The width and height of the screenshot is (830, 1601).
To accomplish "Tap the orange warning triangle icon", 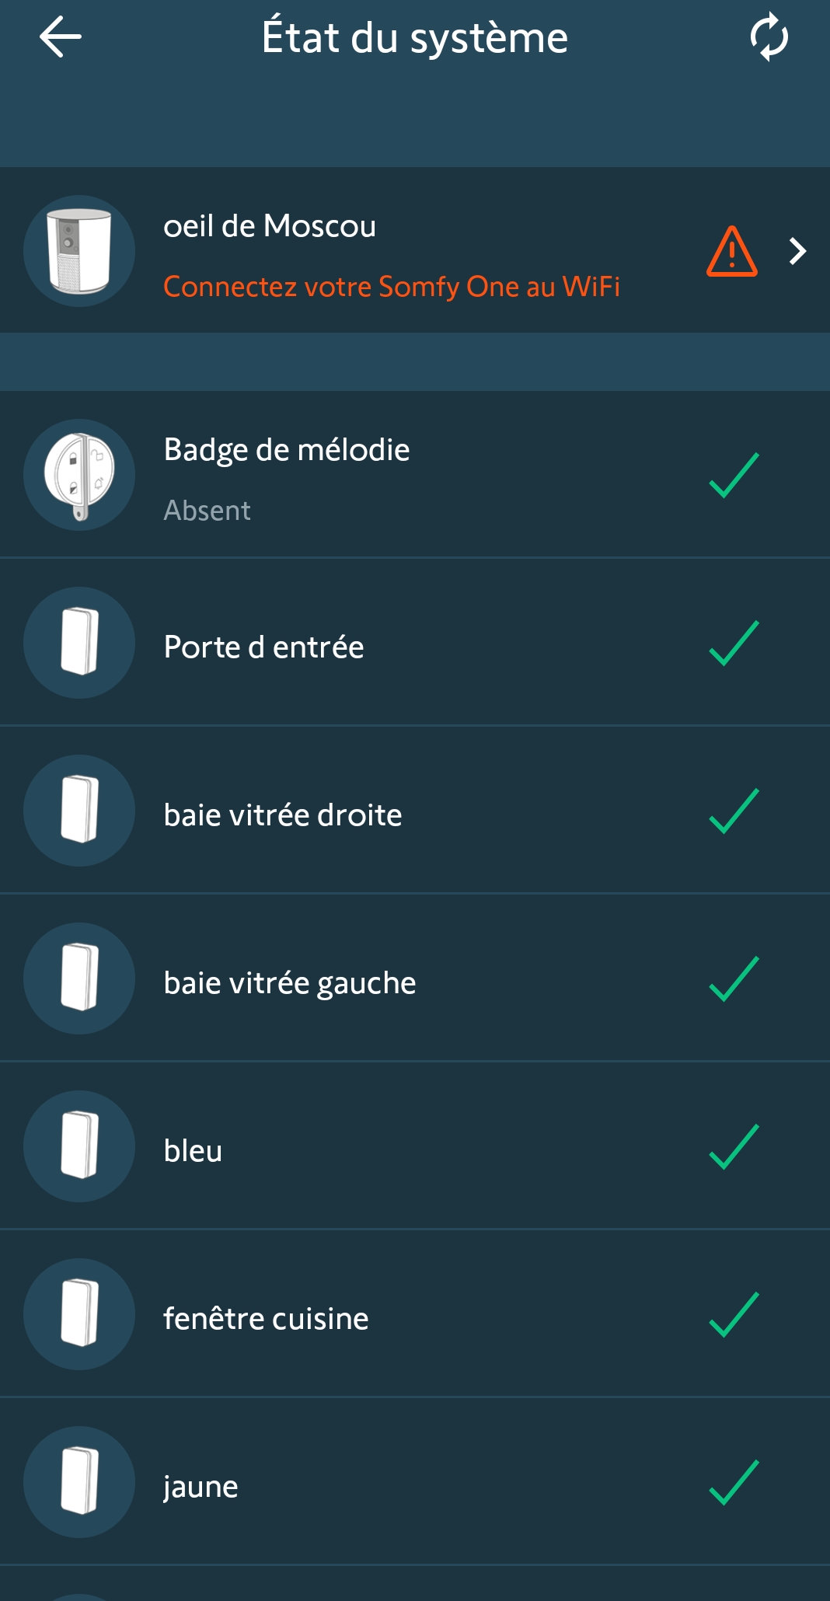I will [731, 252].
